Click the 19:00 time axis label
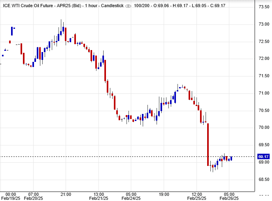272x201 pixels. [x=164, y=194]
